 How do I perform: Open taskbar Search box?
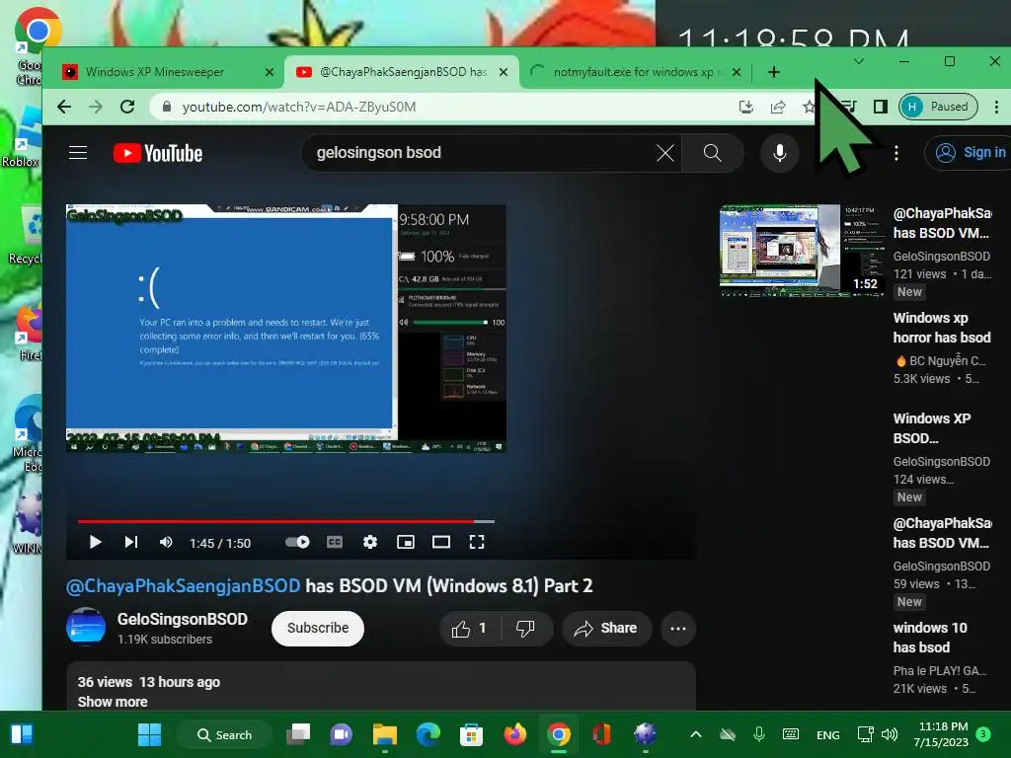click(x=224, y=734)
